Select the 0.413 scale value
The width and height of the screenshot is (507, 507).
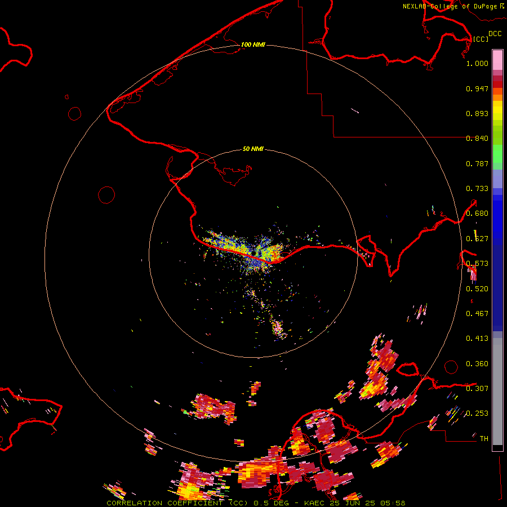(477, 339)
